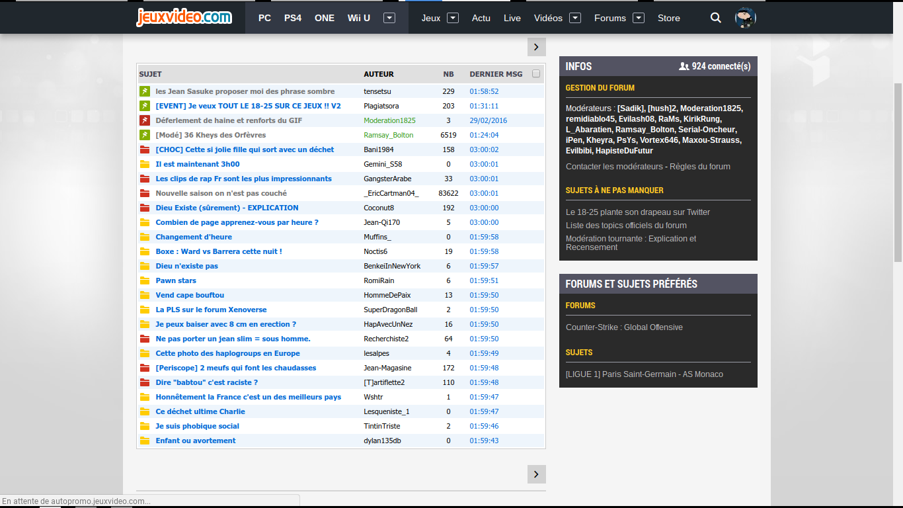Click the reply count 83622
The image size is (903, 508).
(448, 193)
